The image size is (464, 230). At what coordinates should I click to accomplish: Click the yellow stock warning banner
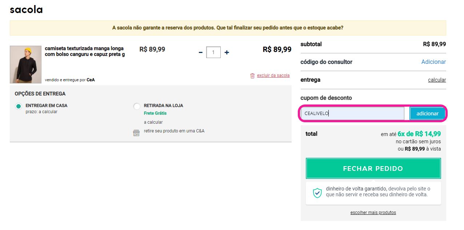point(228,28)
